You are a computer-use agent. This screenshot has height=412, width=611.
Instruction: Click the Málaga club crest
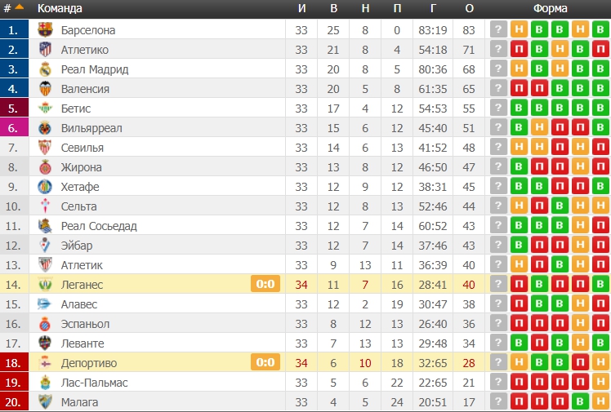pyautogui.click(x=45, y=402)
